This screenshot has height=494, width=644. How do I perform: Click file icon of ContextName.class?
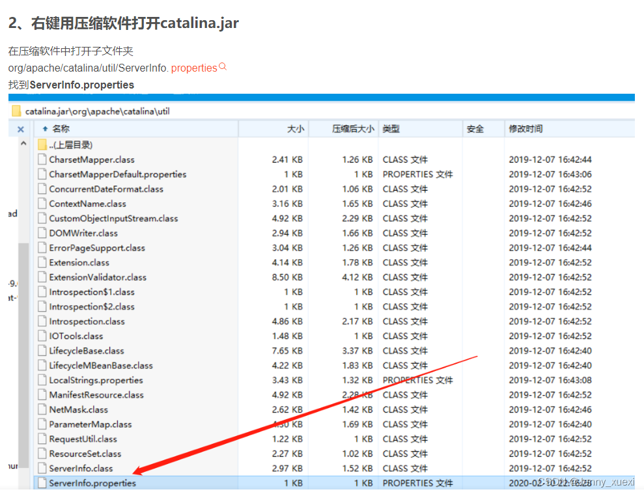[x=42, y=204]
